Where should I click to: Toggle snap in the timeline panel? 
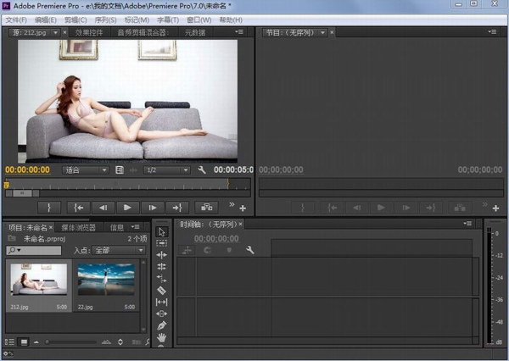tap(206, 250)
